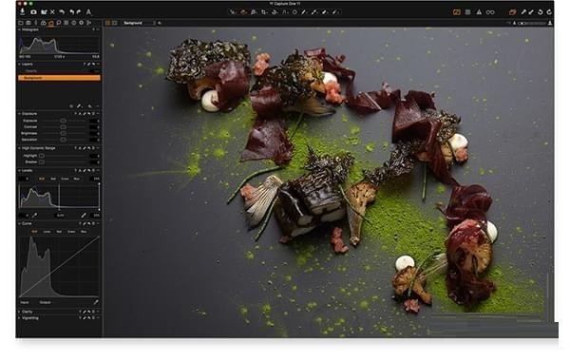Collapse the Levels panel
Viewport: 570px width, 361px height.
tap(19, 170)
